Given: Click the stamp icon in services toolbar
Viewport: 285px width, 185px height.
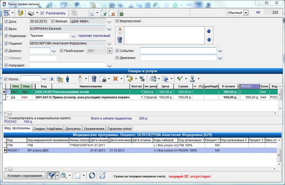Looking at the screenshot, I should tap(192, 79).
